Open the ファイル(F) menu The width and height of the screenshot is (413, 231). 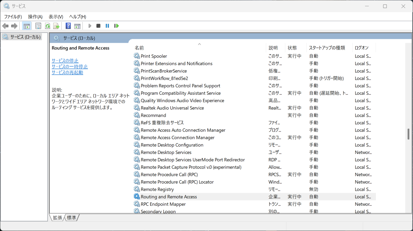tap(13, 17)
